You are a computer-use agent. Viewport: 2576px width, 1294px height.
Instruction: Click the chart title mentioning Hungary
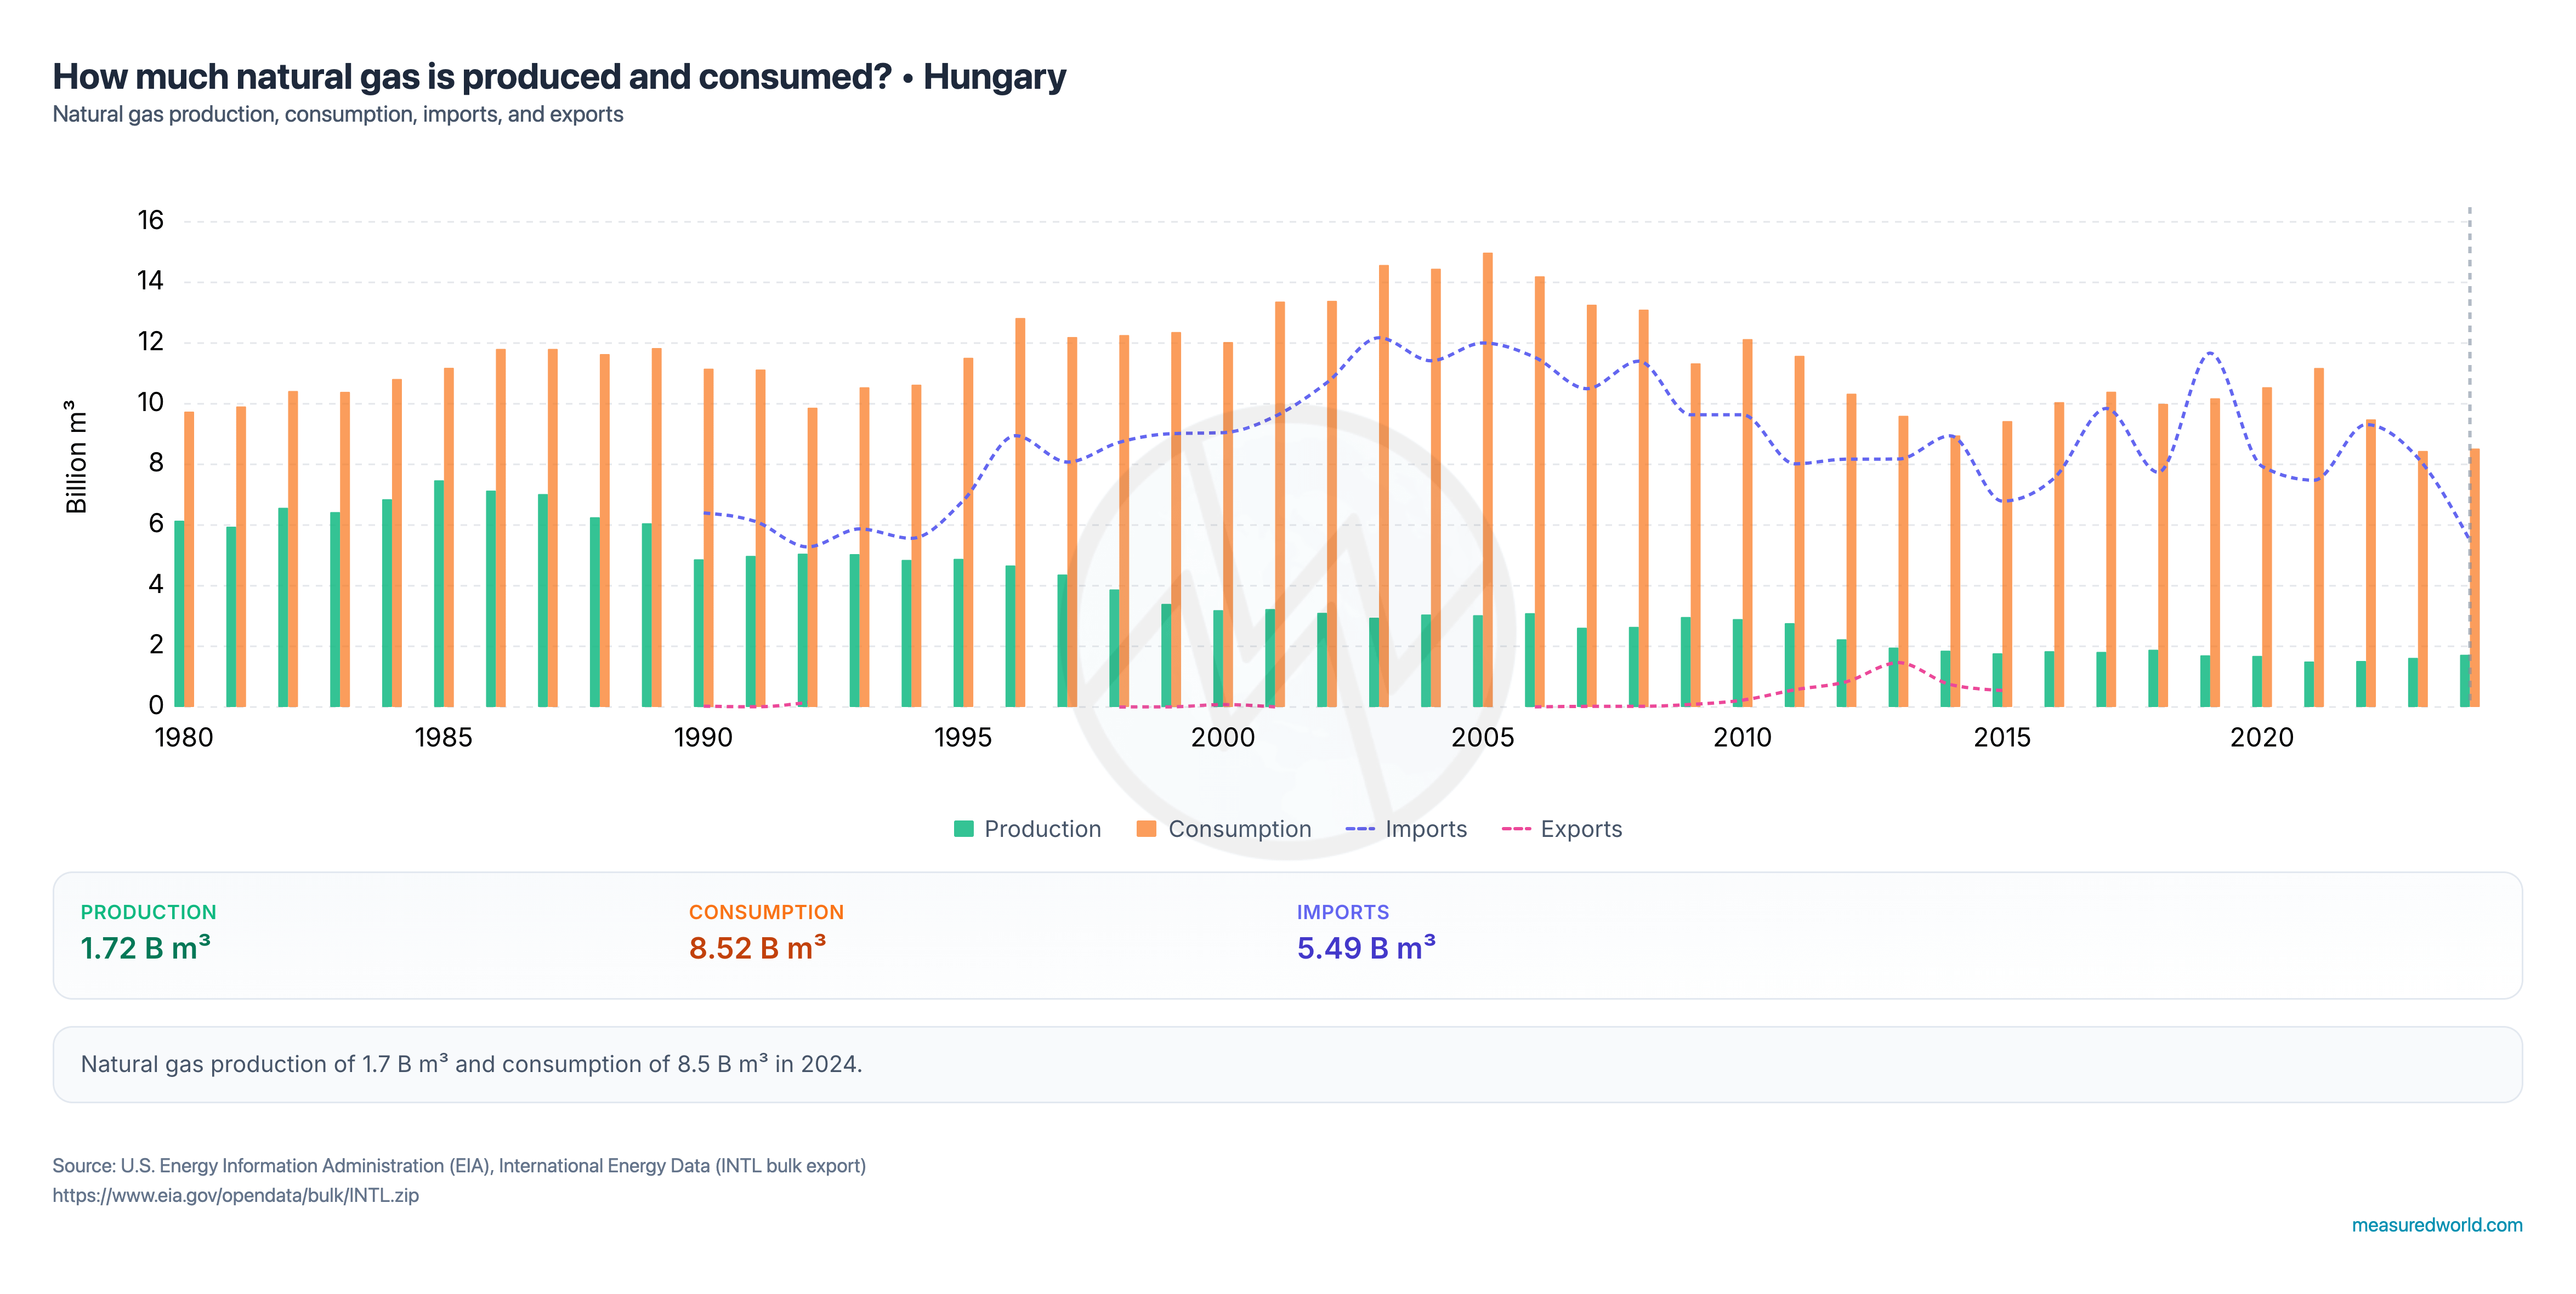tap(559, 76)
